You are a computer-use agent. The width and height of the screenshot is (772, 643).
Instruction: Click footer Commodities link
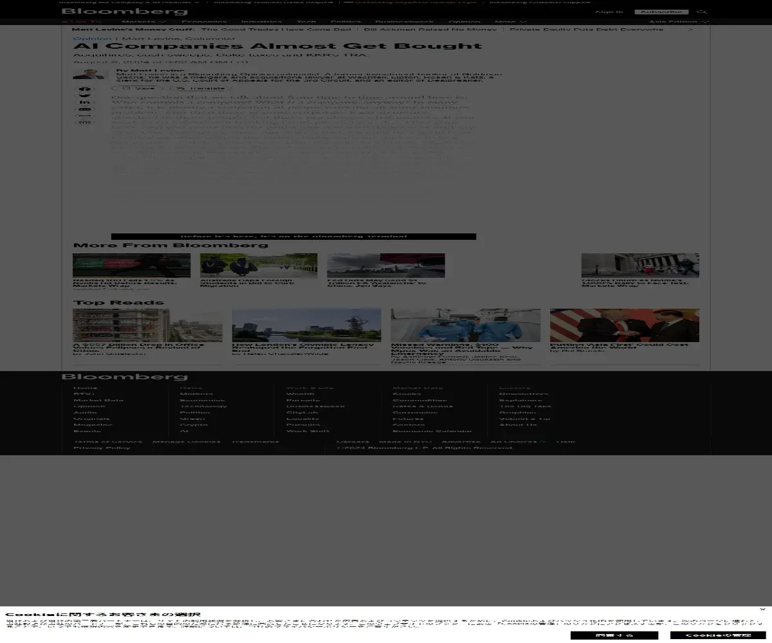coord(419,400)
